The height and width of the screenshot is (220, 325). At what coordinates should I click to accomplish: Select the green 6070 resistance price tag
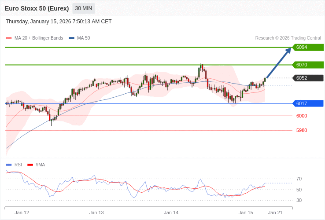pos(308,65)
